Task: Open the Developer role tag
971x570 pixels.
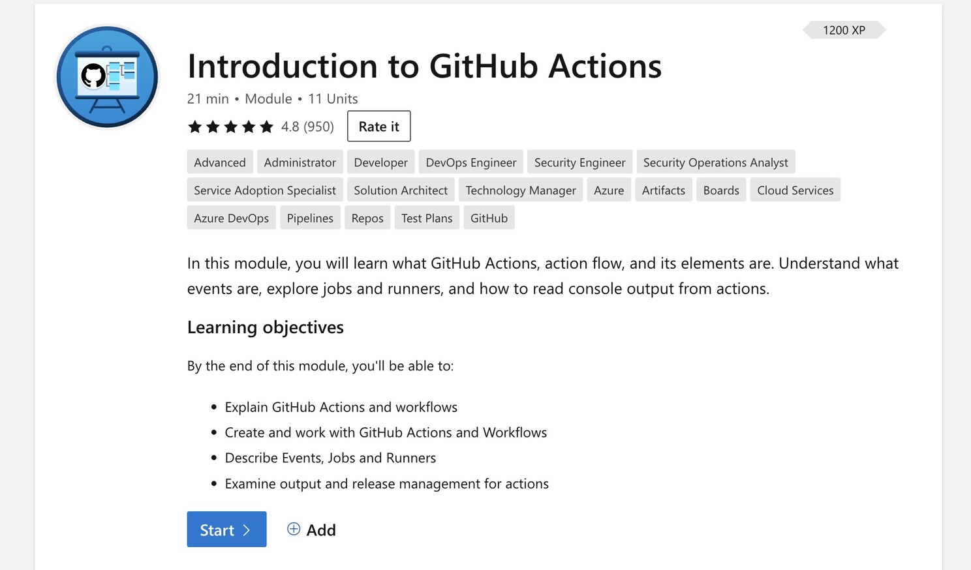Action: click(x=380, y=162)
